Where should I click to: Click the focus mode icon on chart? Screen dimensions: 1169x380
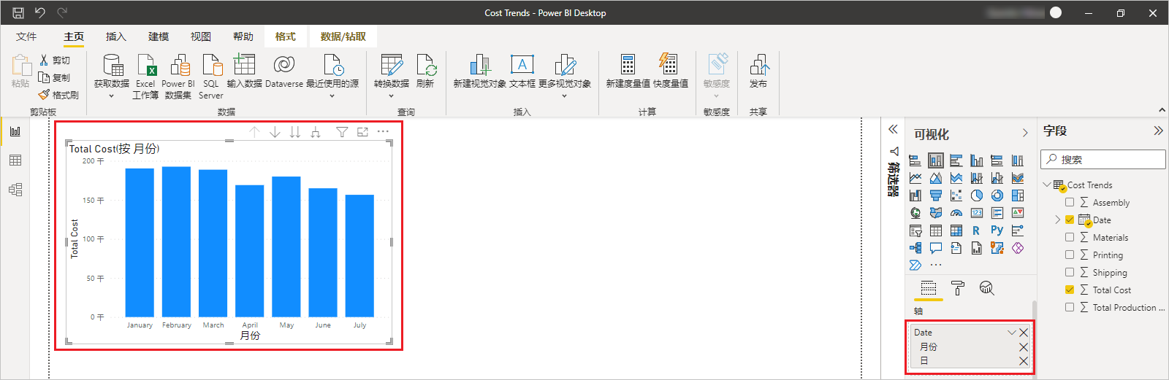click(x=362, y=132)
